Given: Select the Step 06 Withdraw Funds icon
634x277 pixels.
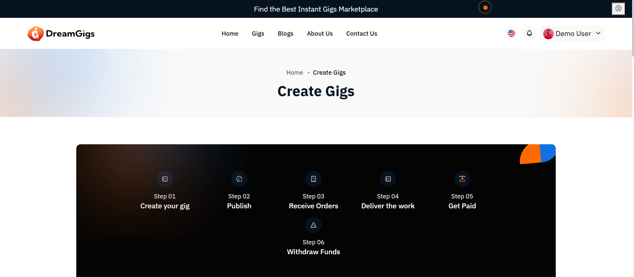Looking at the screenshot, I should 313,225.
